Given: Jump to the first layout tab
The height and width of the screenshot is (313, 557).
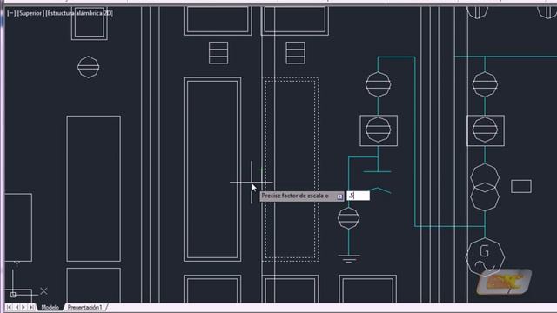Looking at the screenshot, I should pyautogui.click(x=9, y=307).
